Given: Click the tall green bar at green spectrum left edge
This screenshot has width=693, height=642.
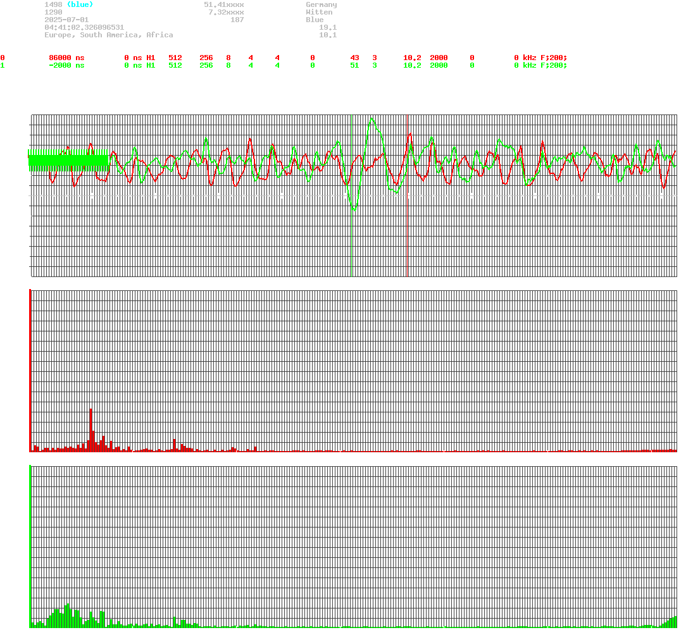Looking at the screenshot, I should point(30,546).
